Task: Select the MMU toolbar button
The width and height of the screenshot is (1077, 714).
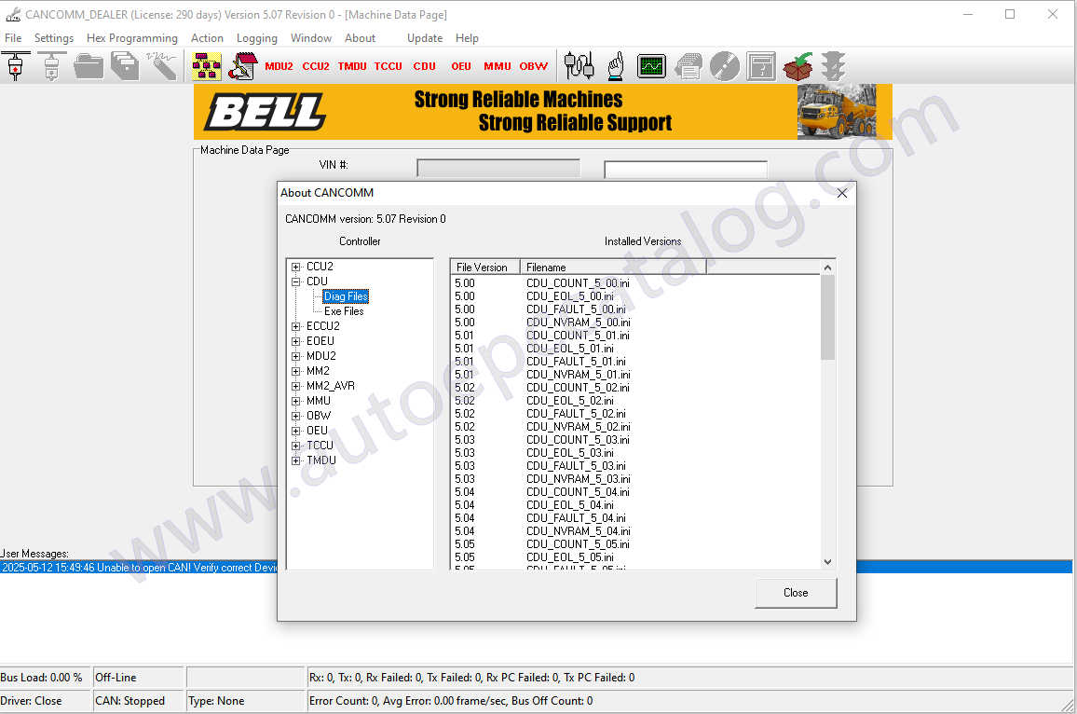Action: 498,67
